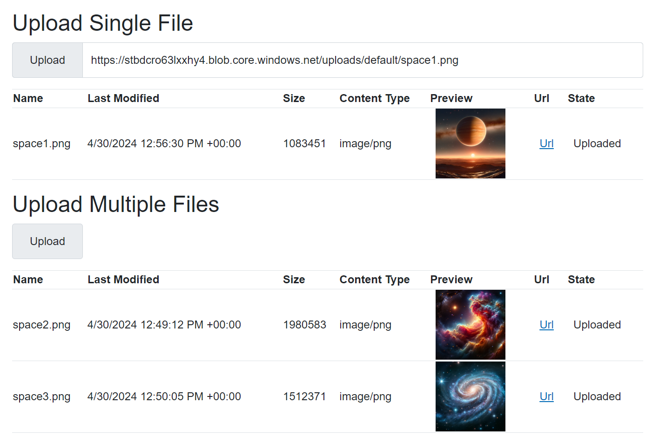Click the space3.png galaxy preview thumbnail
Image resolution: width=652 pixels, height=444 pixels.
click(x=471, y=396)
